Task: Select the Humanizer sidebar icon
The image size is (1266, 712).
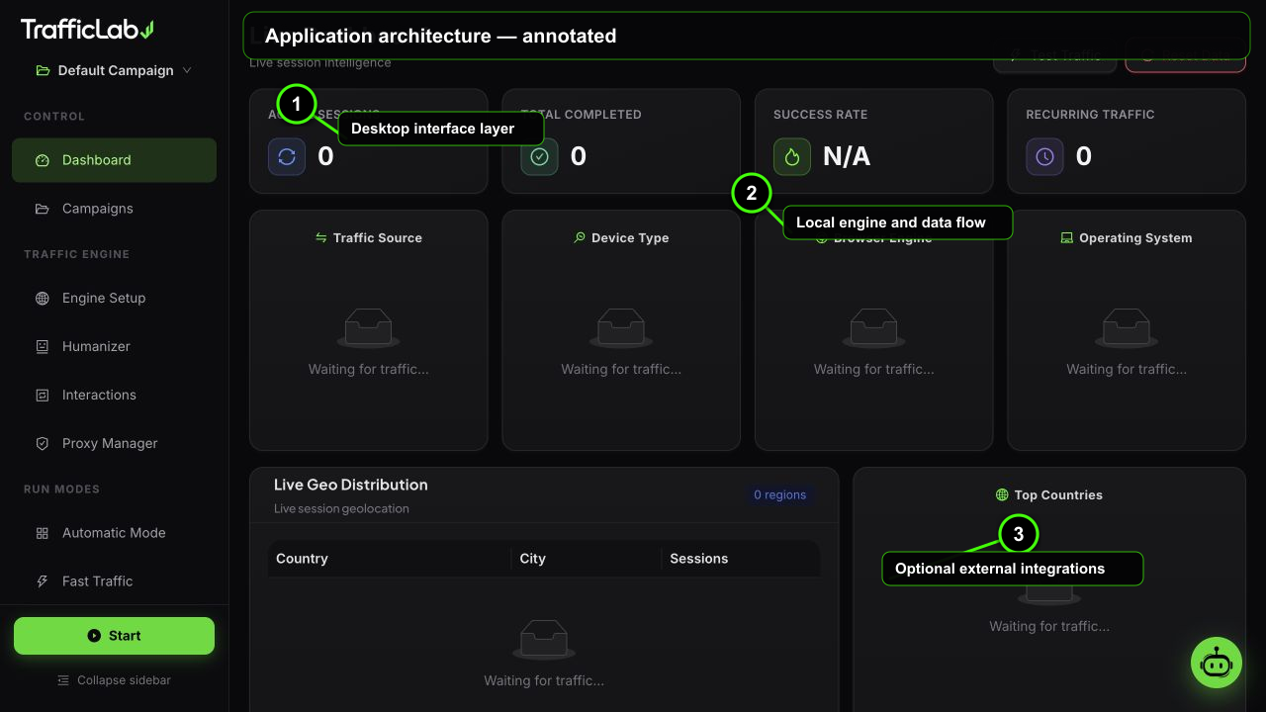Action: [x=42, y=346]
